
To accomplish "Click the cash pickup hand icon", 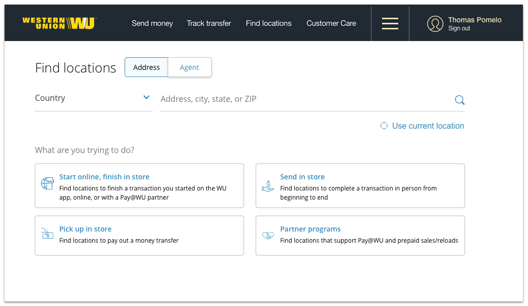I will (x=47, y=233).
